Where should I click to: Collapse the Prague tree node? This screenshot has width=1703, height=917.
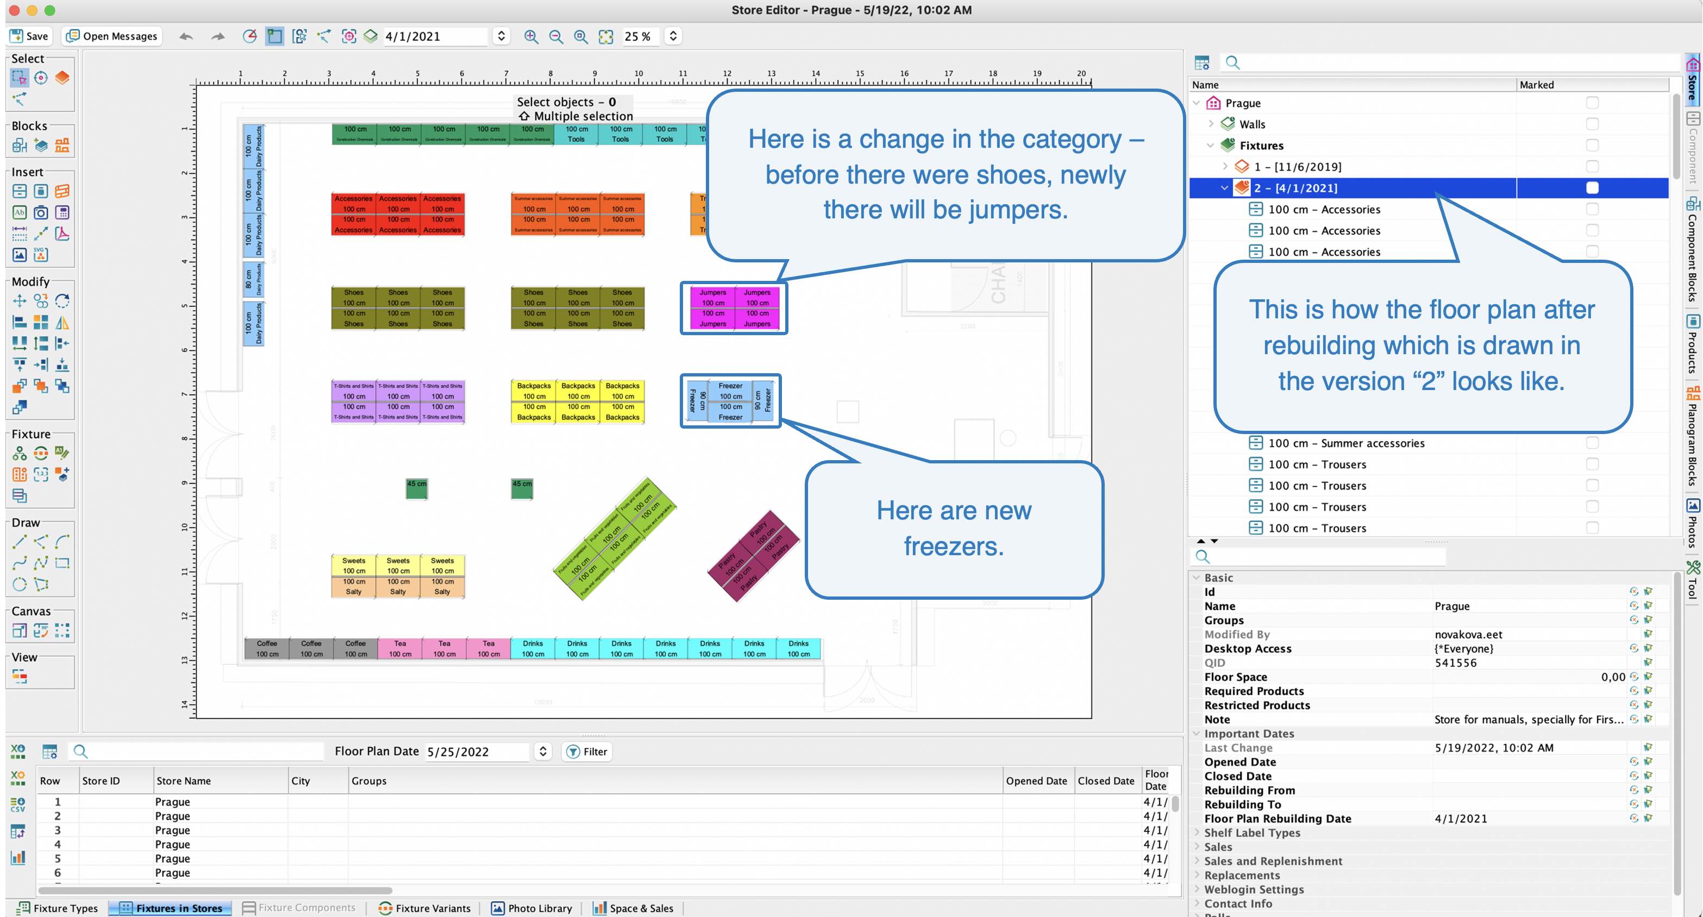pos(1197,103)
